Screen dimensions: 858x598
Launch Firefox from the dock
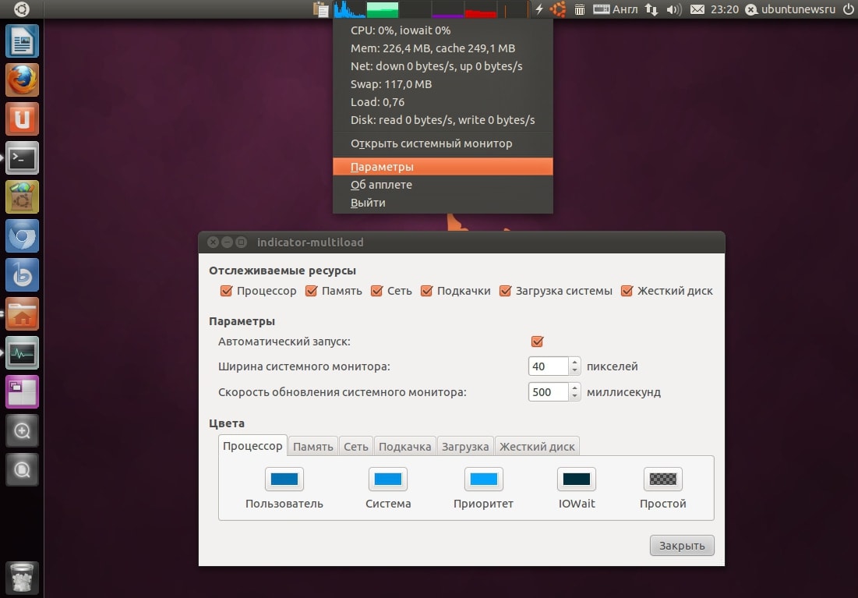pos(22,80)
